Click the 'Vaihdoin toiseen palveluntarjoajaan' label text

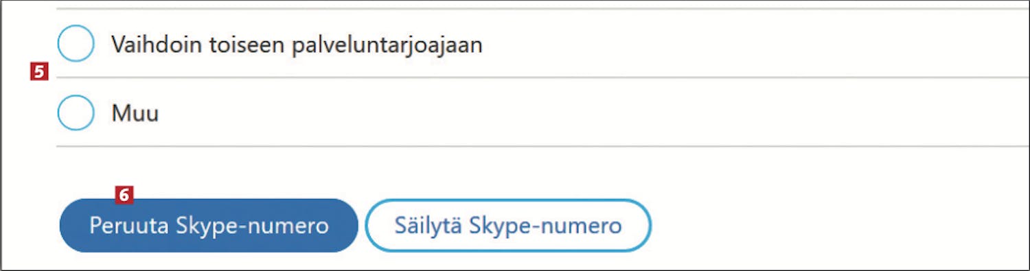click(297, 45)
